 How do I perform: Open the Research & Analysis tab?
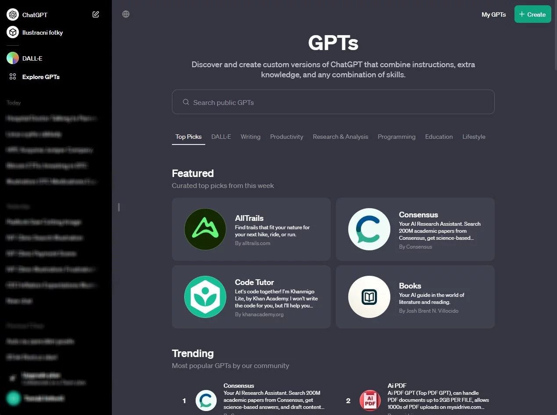[340, 137]
